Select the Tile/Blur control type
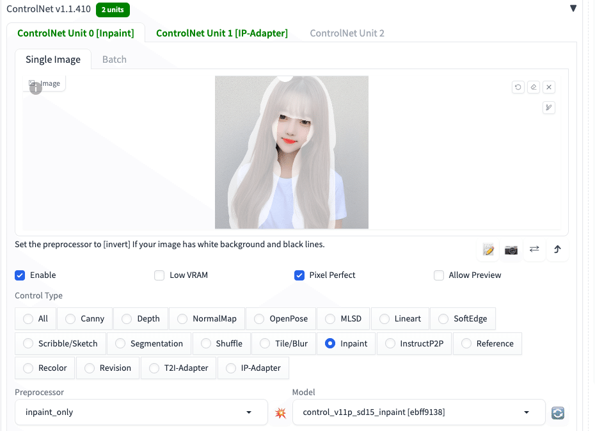This screenshot has height=431, width=595. coord(284,344)
